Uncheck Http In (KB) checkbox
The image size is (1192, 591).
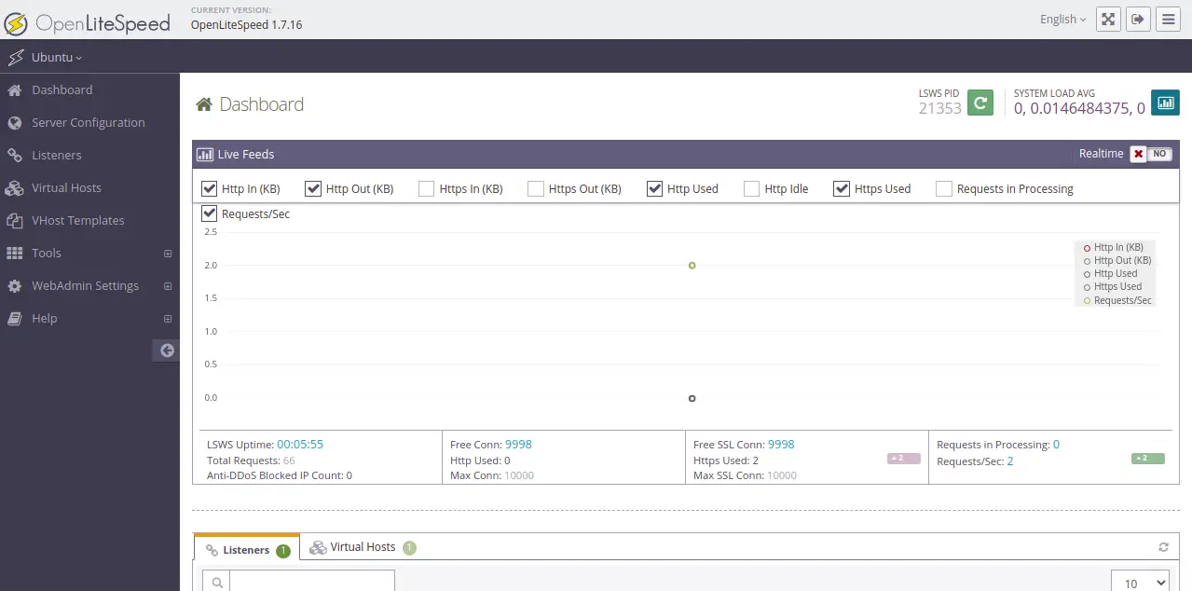[x=210, y=189]
